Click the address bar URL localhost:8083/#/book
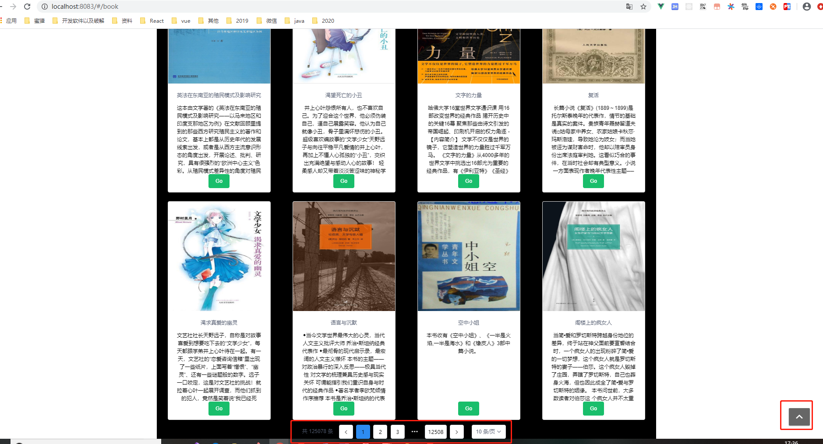The height and width of the screenshot is (444, 823). pyautogui.click(x=85, y=7)
